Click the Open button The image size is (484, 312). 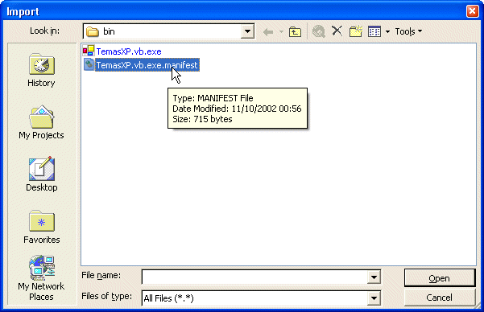point(440,278)
